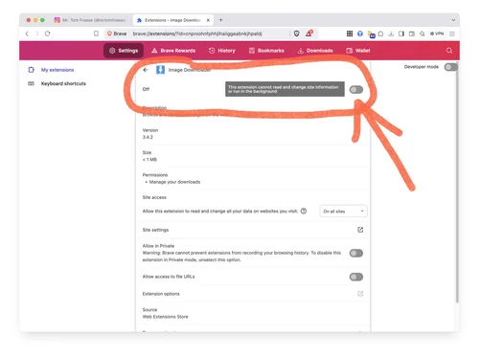Click the Manage your downloads permission
479x357 pixels.
click(x=174, y=182)
